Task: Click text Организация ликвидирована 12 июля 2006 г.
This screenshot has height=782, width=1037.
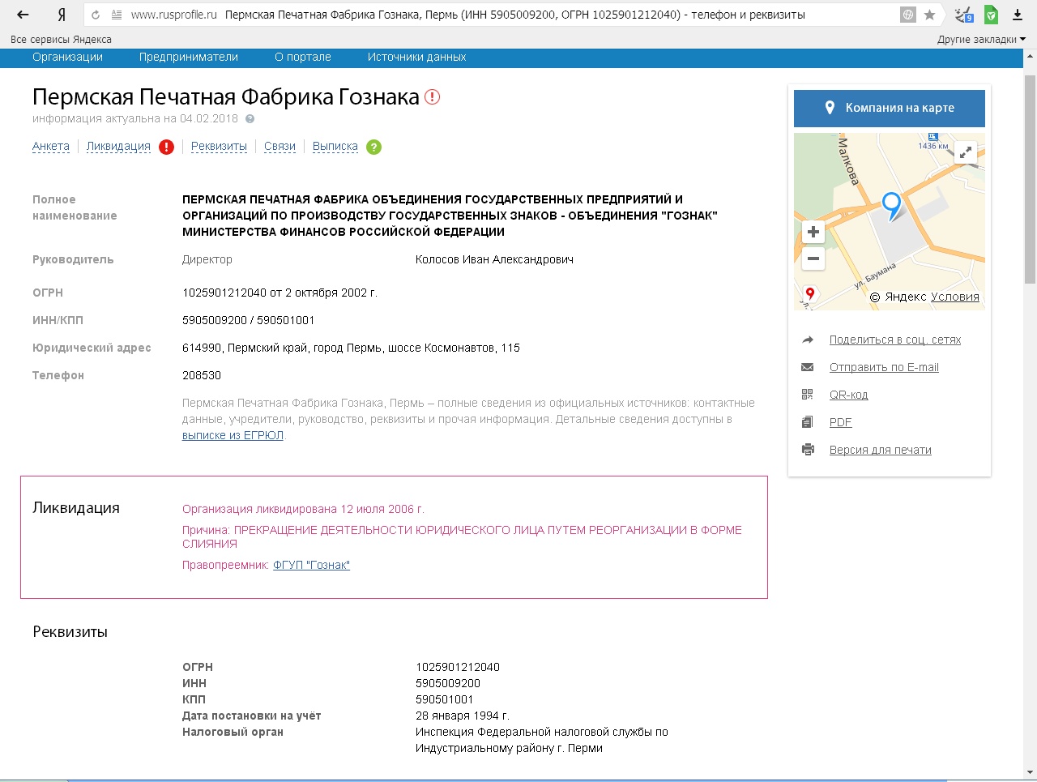Action: pos(303,509)
